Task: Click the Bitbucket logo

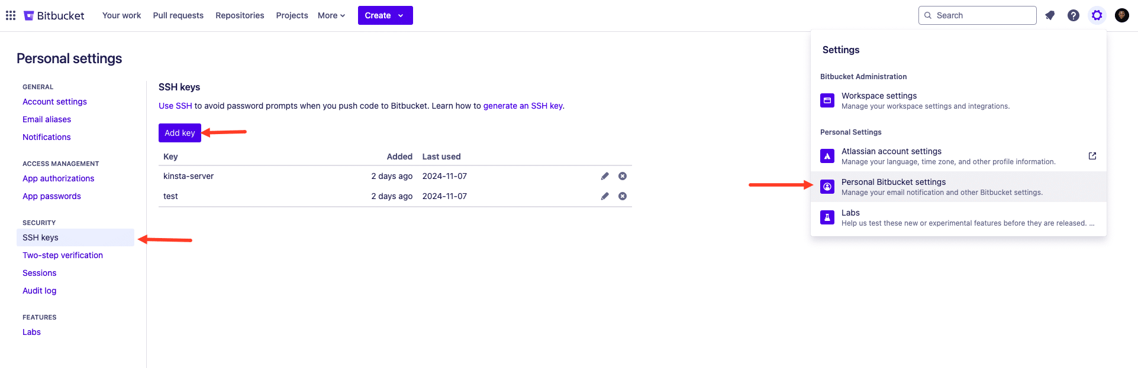Action: click(x=53, y=15)
